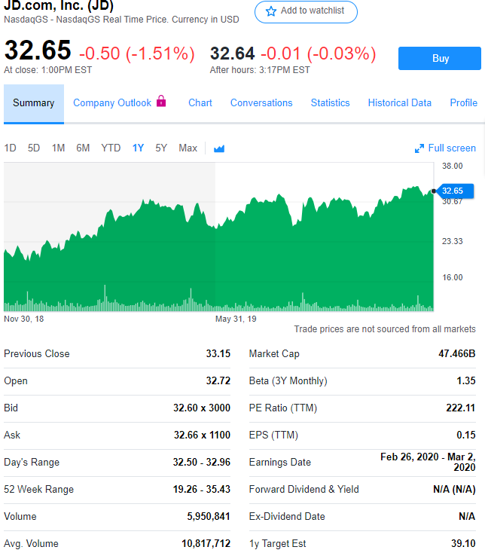
Task: Click the star icon to add to watchlist
Action: coord(271,11)
